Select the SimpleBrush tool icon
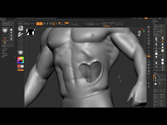167x125 pixels. (163, 41)
